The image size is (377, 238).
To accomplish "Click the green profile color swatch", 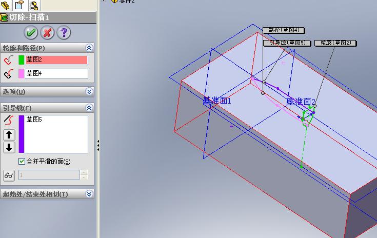I will point(21,60).
